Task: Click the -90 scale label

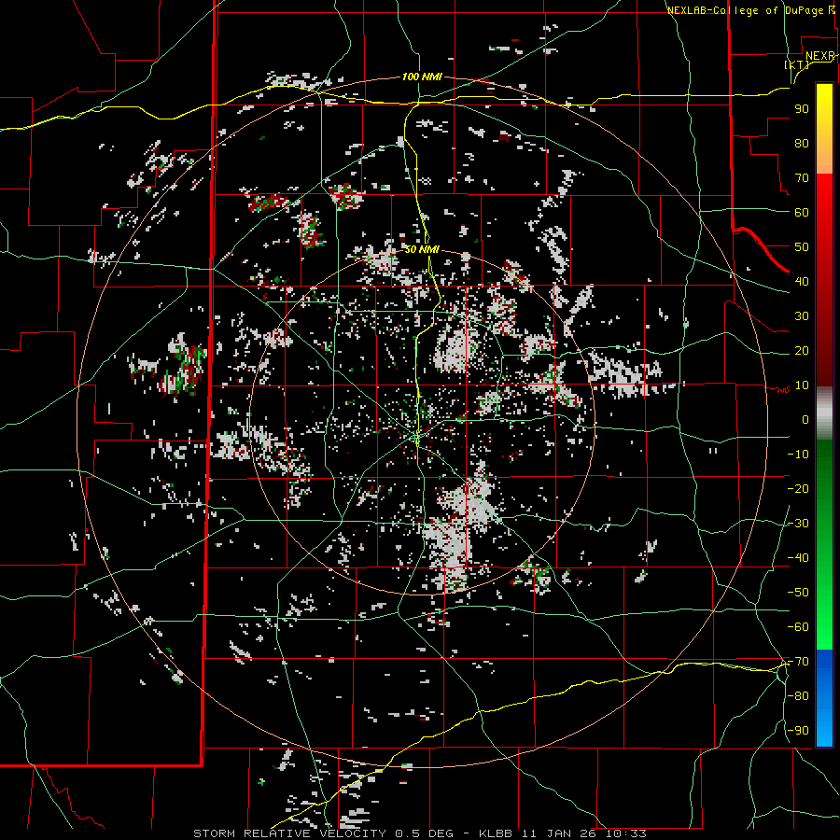Action: click(798, 731)
